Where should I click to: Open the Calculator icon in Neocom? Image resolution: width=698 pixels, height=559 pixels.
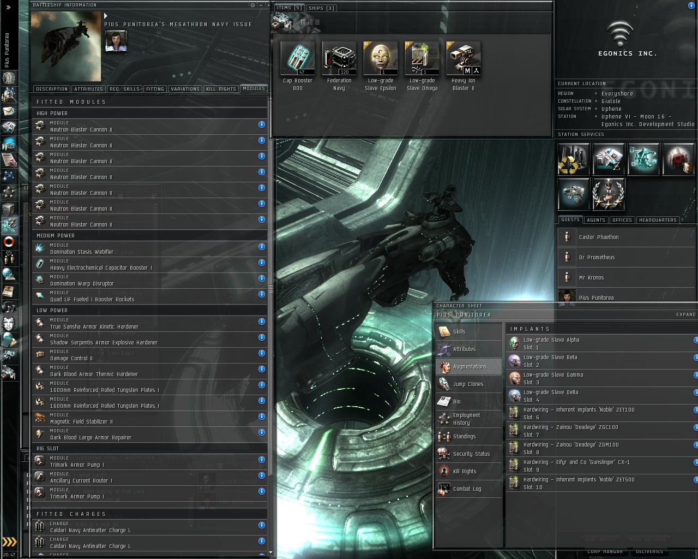[x=9, y=340]
